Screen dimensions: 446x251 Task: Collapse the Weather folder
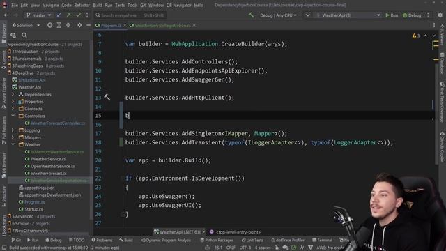[x=13, y=144]
